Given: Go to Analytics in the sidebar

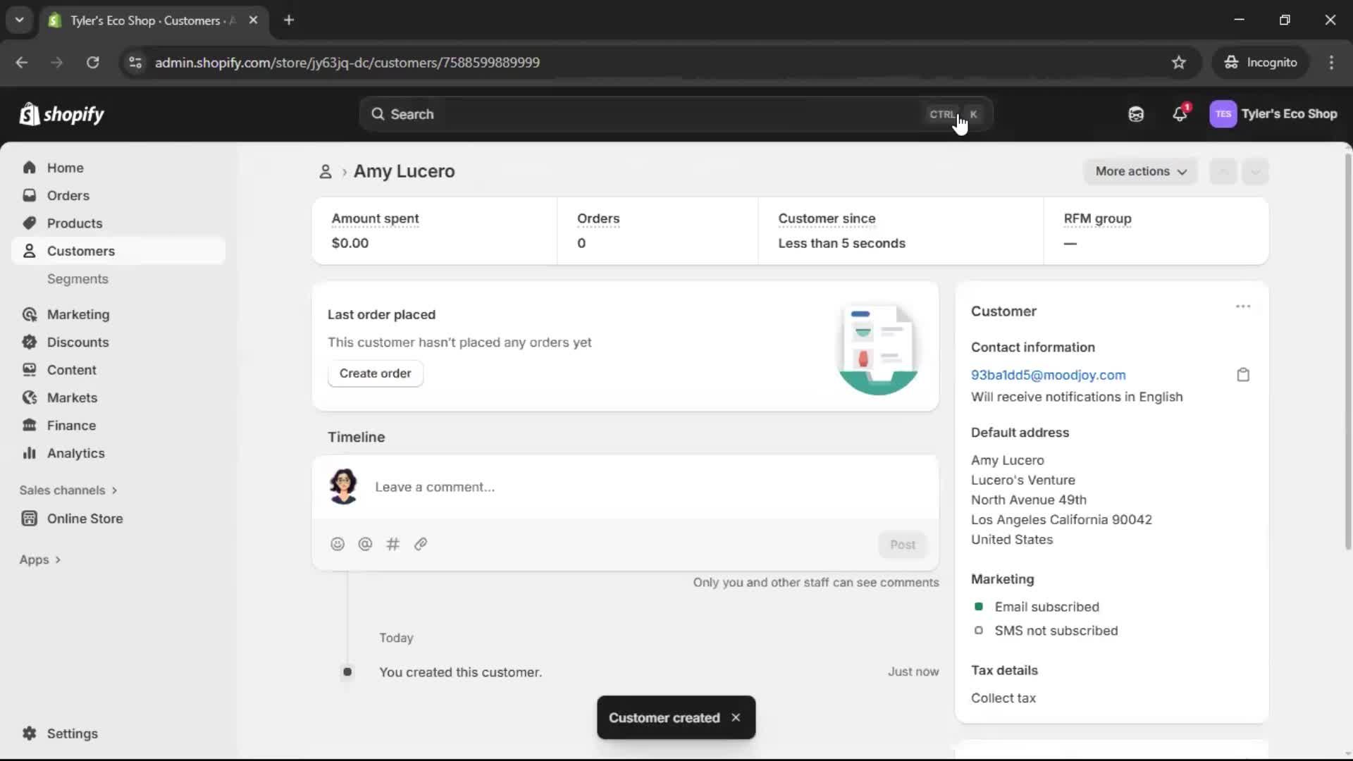Looking at the screenshot, I should tap(75, 453).
